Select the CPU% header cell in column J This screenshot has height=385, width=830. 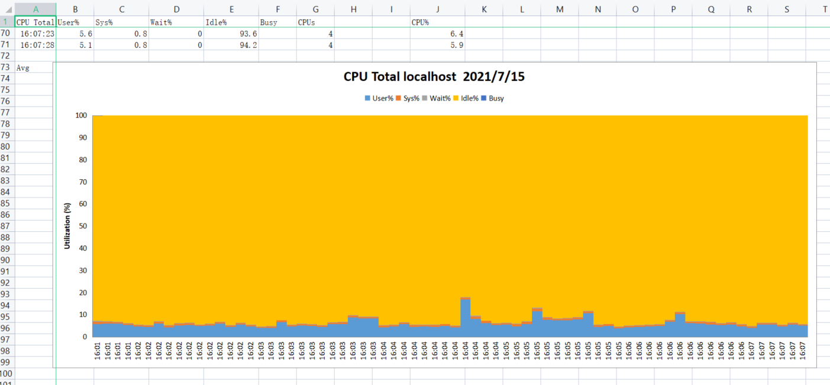point(437,22)
